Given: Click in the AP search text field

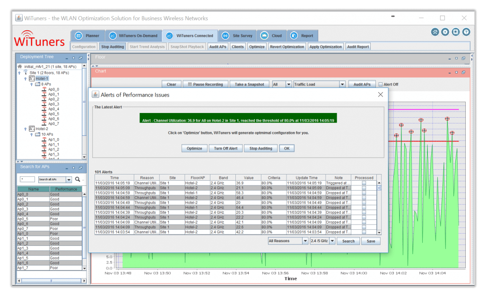Looking at the screenshot, I should [27, 179].
